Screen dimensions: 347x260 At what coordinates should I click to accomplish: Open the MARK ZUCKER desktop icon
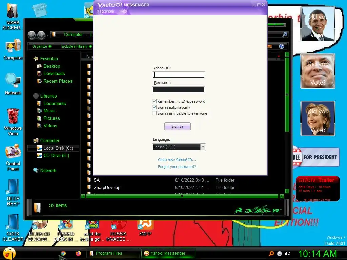12,16
